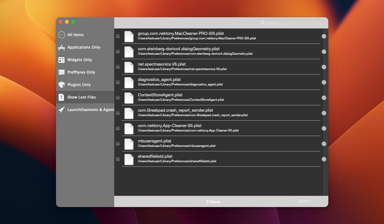
Task: Click the file list vertical scrollbar
Action: coord(326,112)
